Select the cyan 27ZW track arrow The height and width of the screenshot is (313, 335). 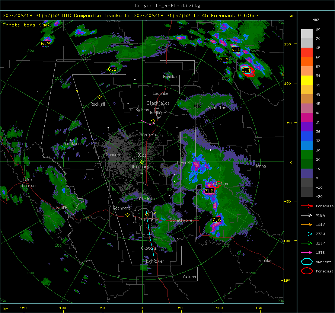[307, 234]
